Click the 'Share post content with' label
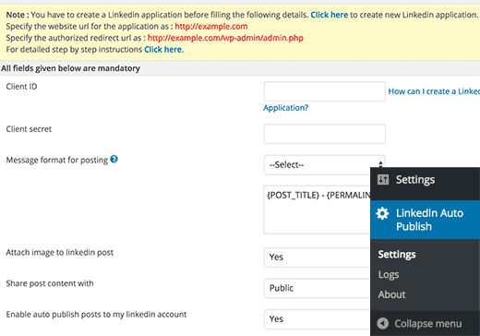 coord(50,283)
